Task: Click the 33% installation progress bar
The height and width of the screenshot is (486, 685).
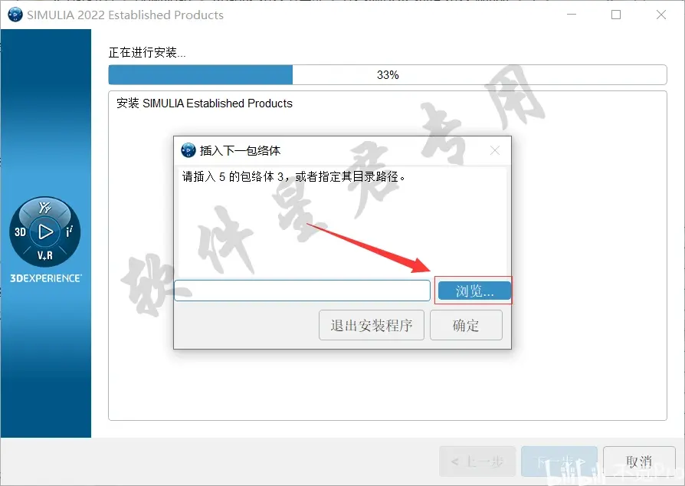Action: (388, 74)
